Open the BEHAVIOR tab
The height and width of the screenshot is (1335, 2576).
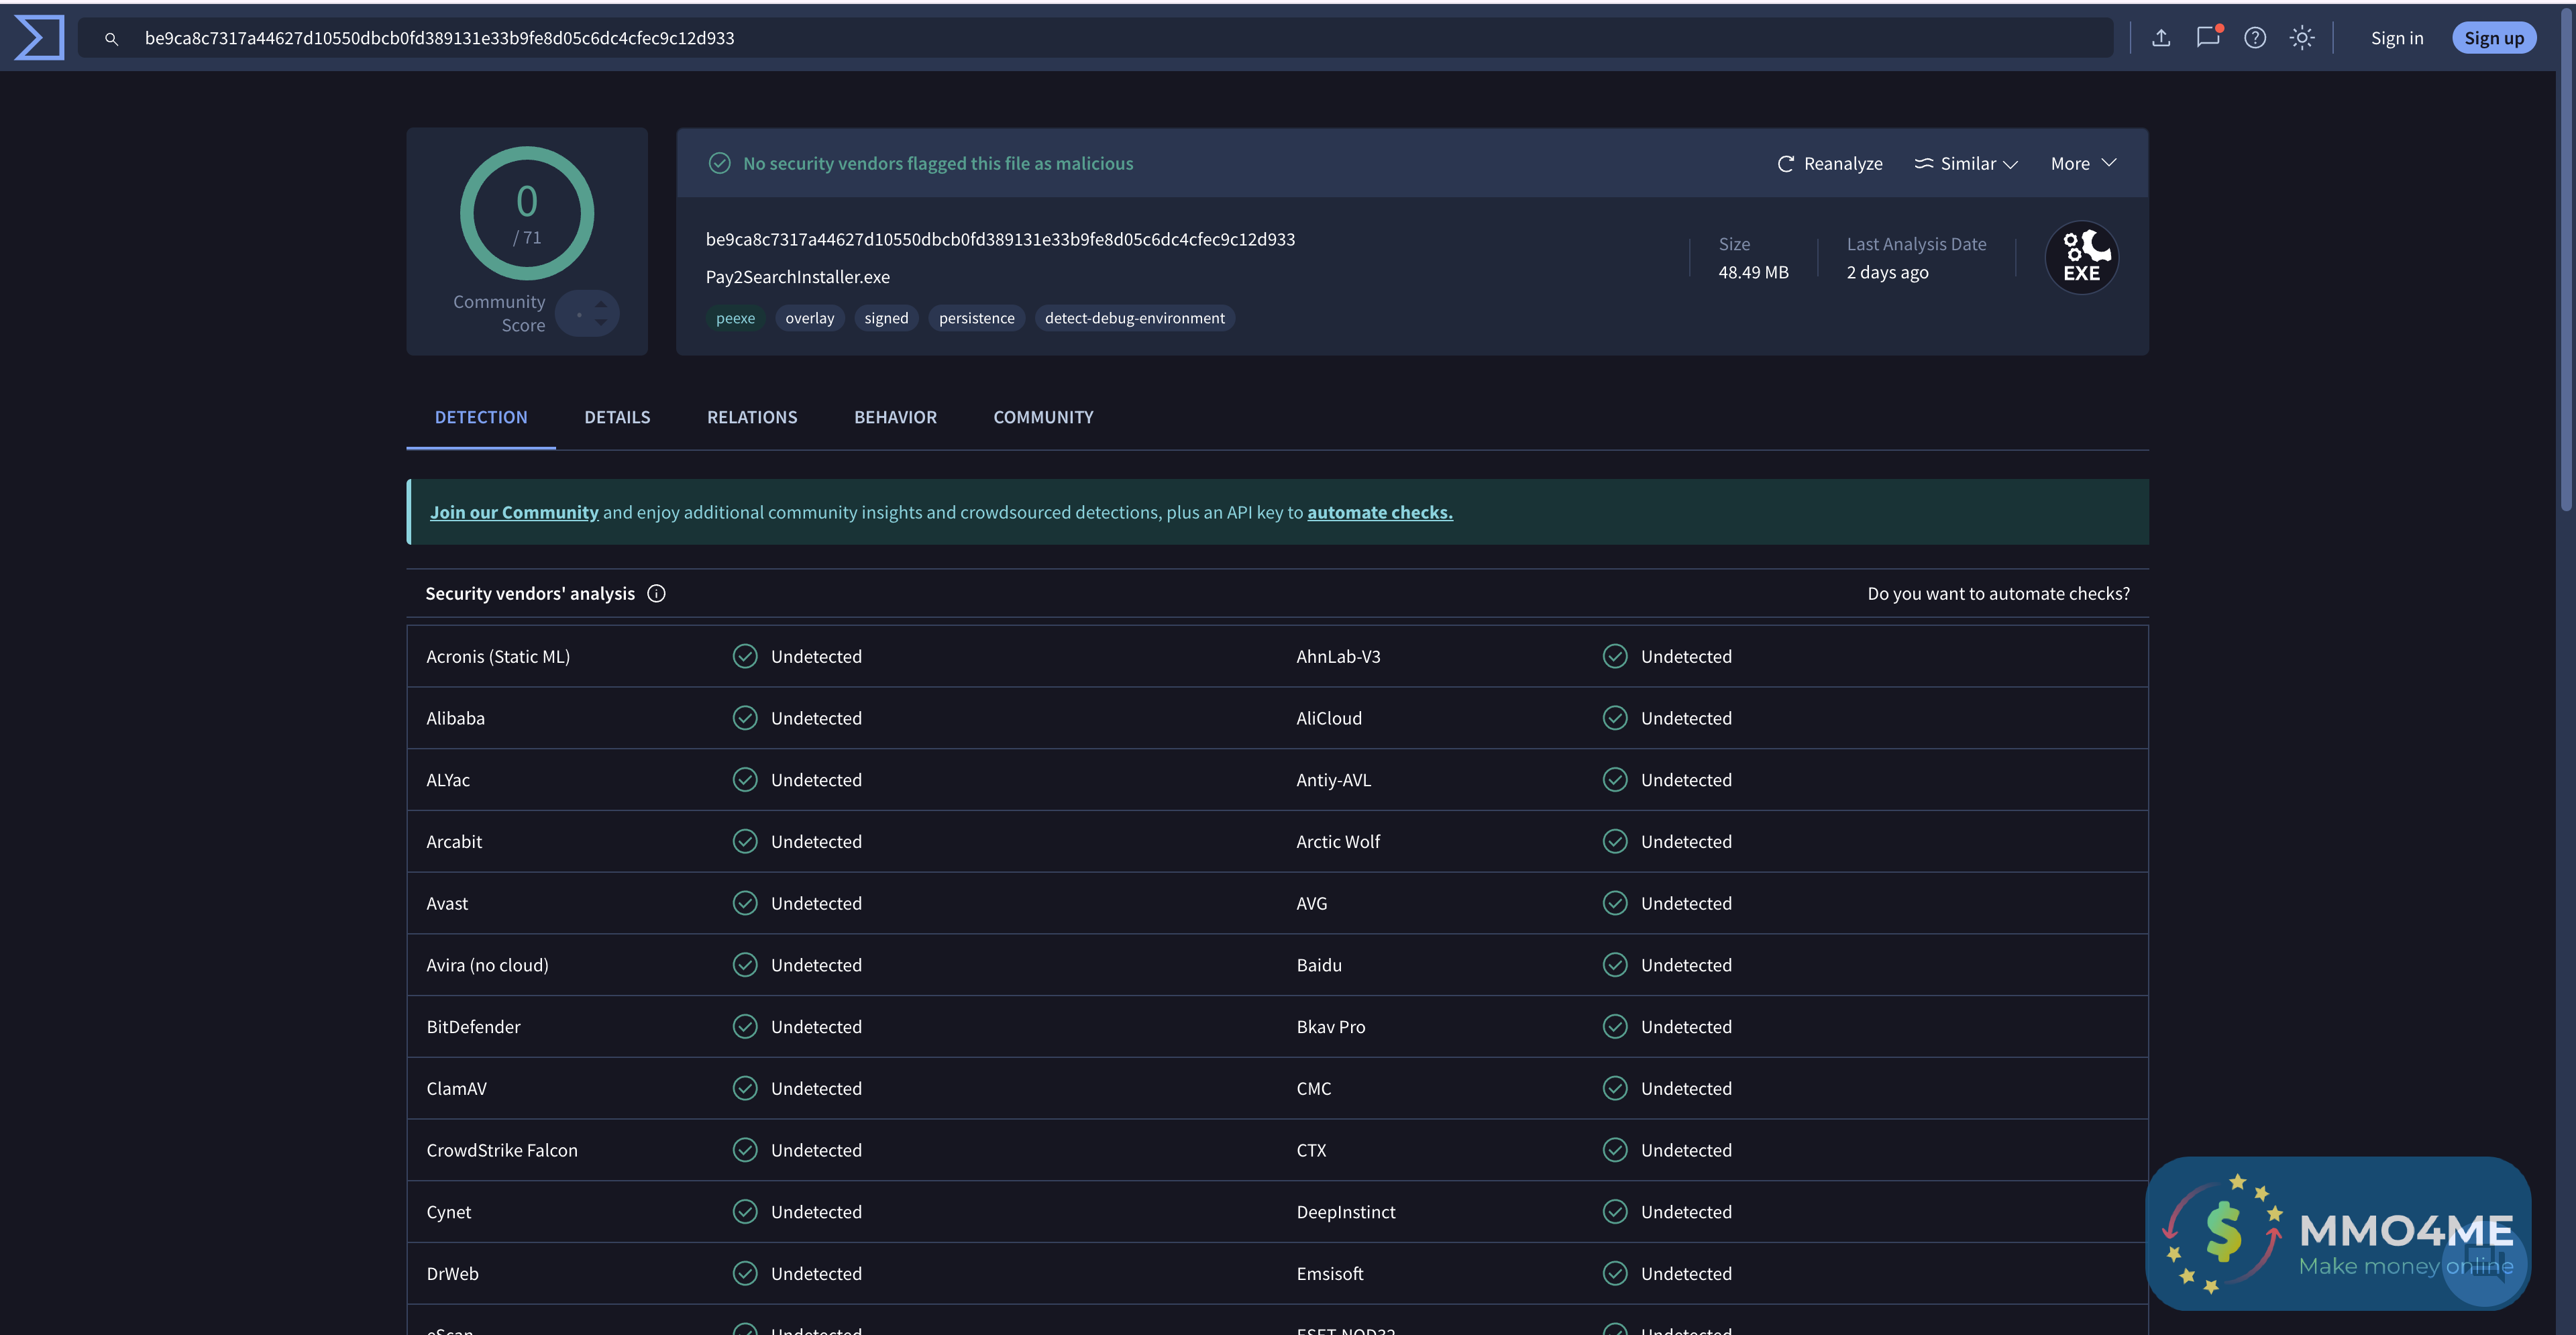[x=895, y=417]
